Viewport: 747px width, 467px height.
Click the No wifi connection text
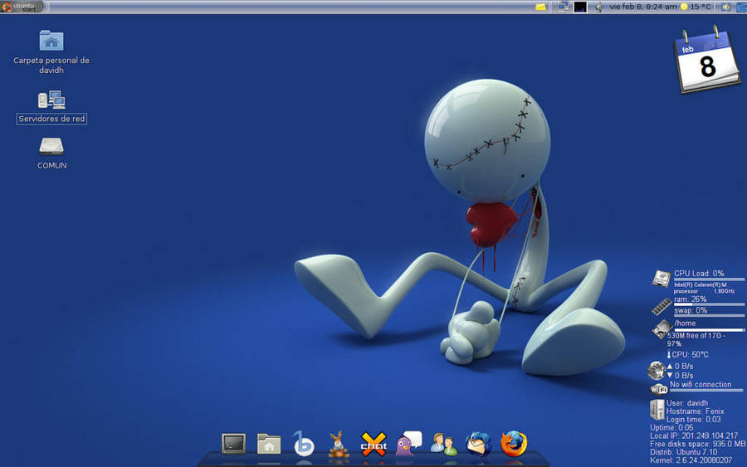click(701, 384)
